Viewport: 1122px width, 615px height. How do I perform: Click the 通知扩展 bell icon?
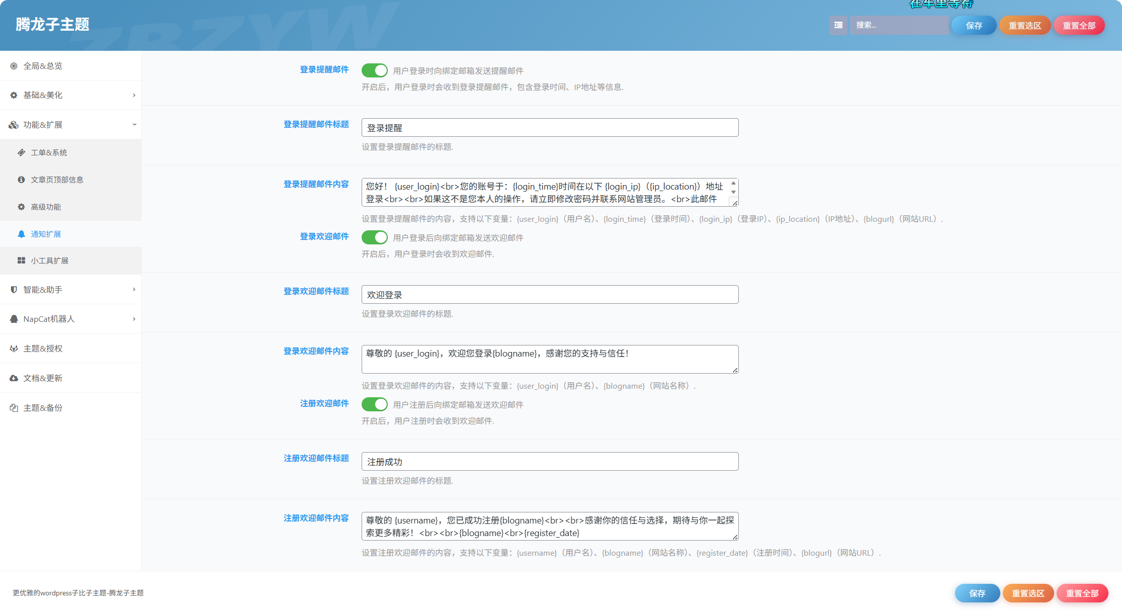tap(21, 234)
